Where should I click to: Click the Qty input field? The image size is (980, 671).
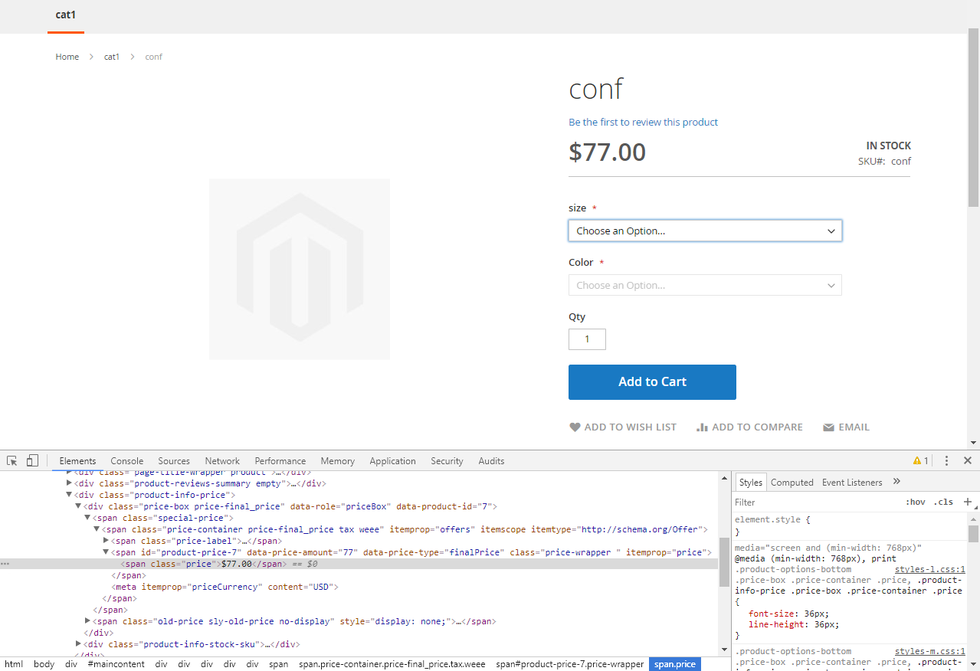[587, 339]
